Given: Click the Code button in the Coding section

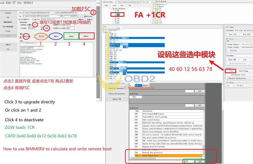Looking at the screenshot, I should point(231,71).
